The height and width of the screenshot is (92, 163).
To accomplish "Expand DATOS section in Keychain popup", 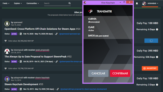I will click(x=98, y=36).
